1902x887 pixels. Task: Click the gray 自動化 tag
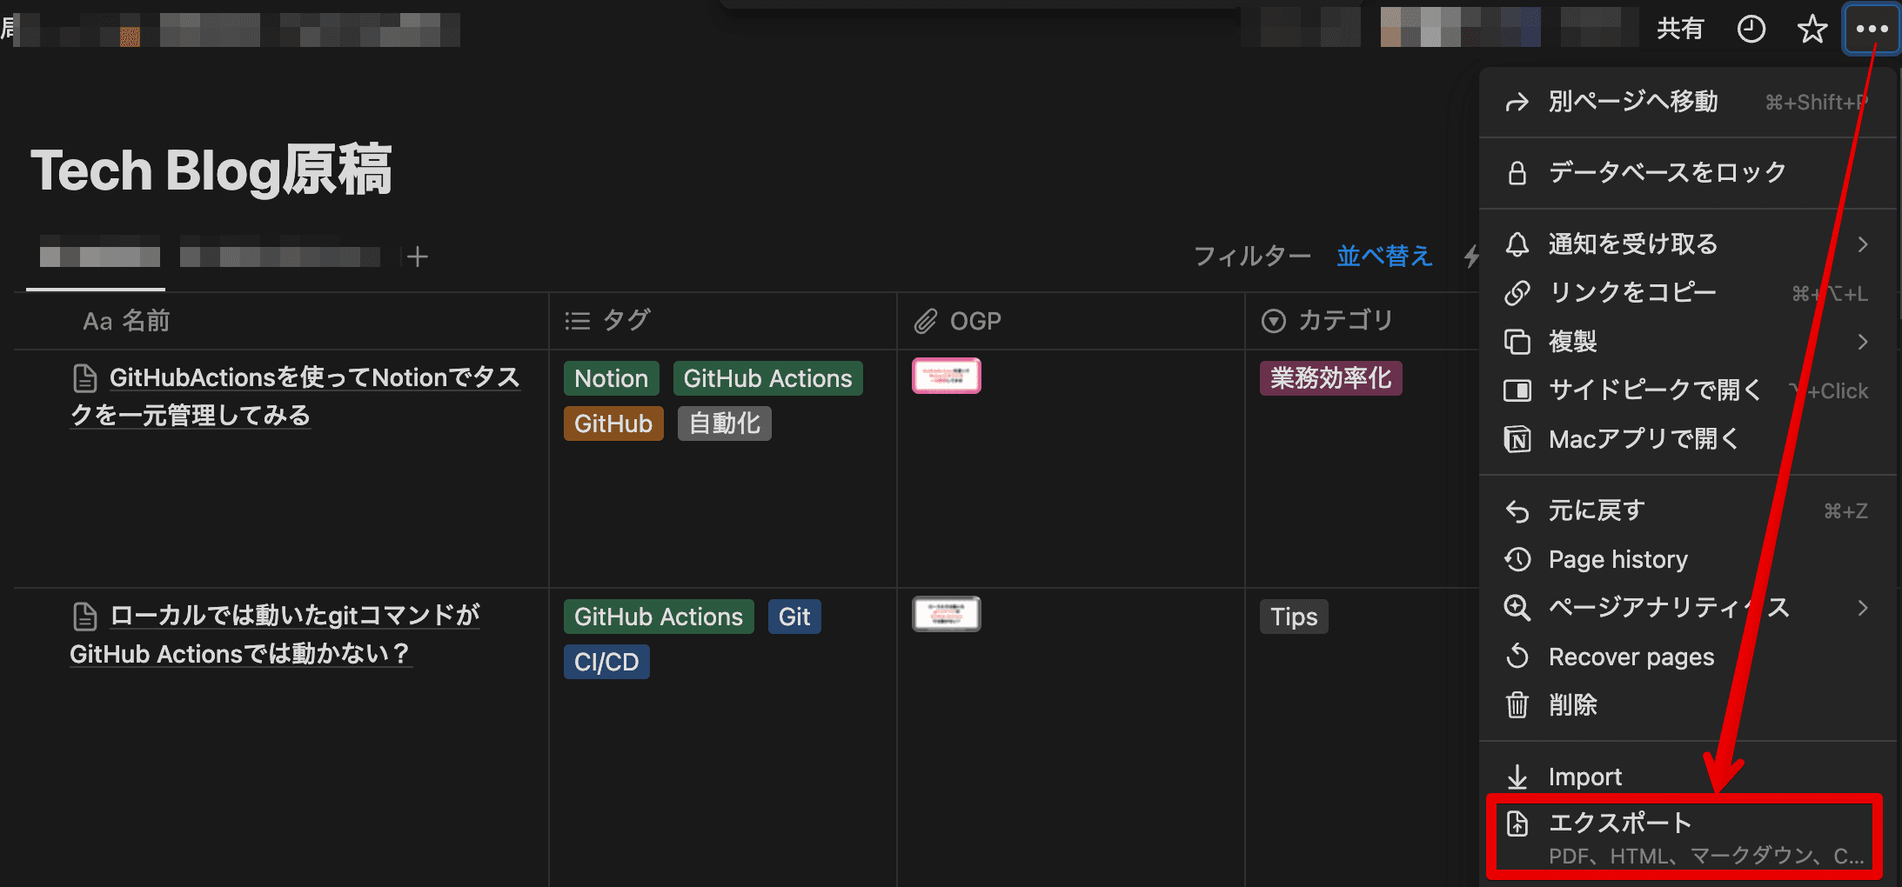[x=725, y=423]
